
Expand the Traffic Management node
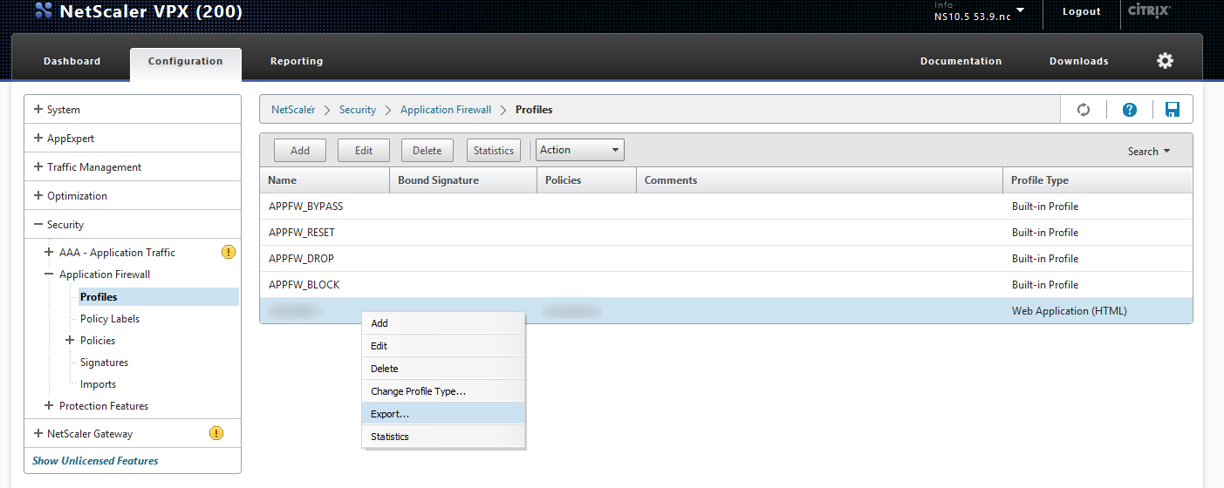pyautogui.click(x=38, y=167)
